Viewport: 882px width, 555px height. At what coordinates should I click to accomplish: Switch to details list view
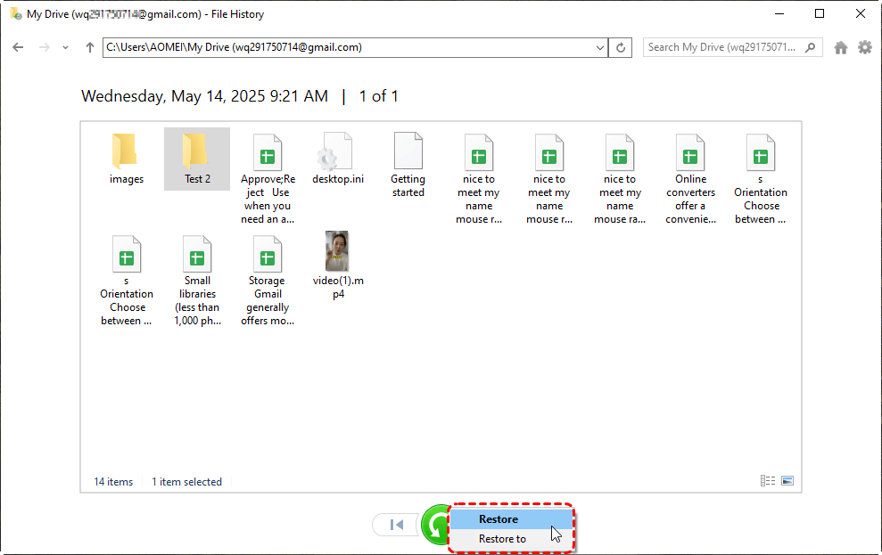768,480
